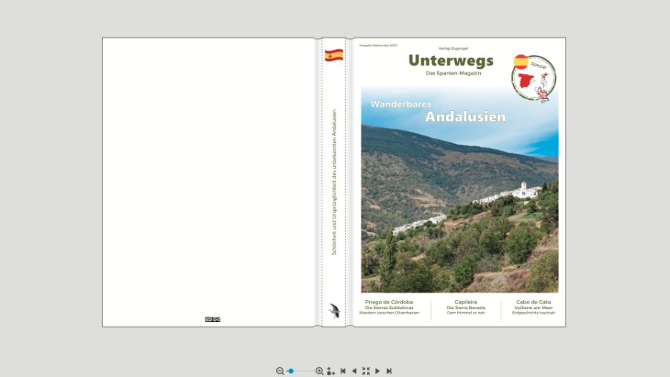The width and height of the screenshot is (670, 377).
Task: Click the move/pan mode icon
Action: coord(331,371)
